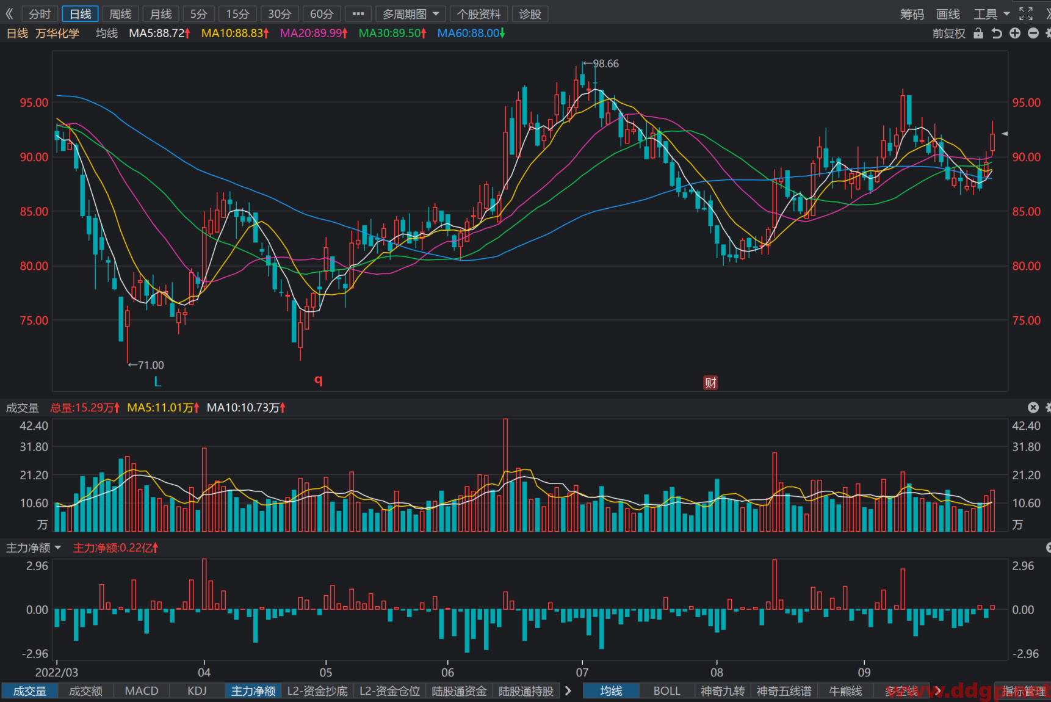Image resolution: width=1051 pixels, height=702 pixels.
Task: Select the 神奇五线谱 tab
Action: point(784,691)
